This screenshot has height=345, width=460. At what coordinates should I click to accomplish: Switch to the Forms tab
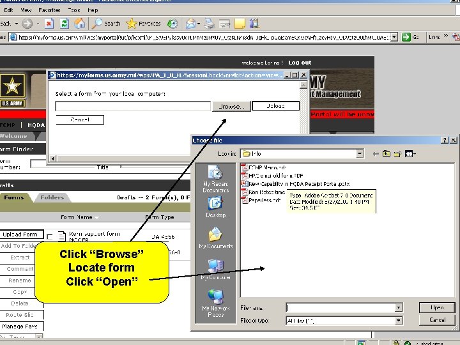point(14,197)
